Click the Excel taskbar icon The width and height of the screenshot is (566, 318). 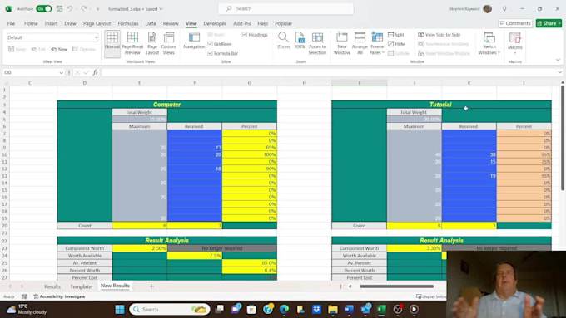[381, 309]
